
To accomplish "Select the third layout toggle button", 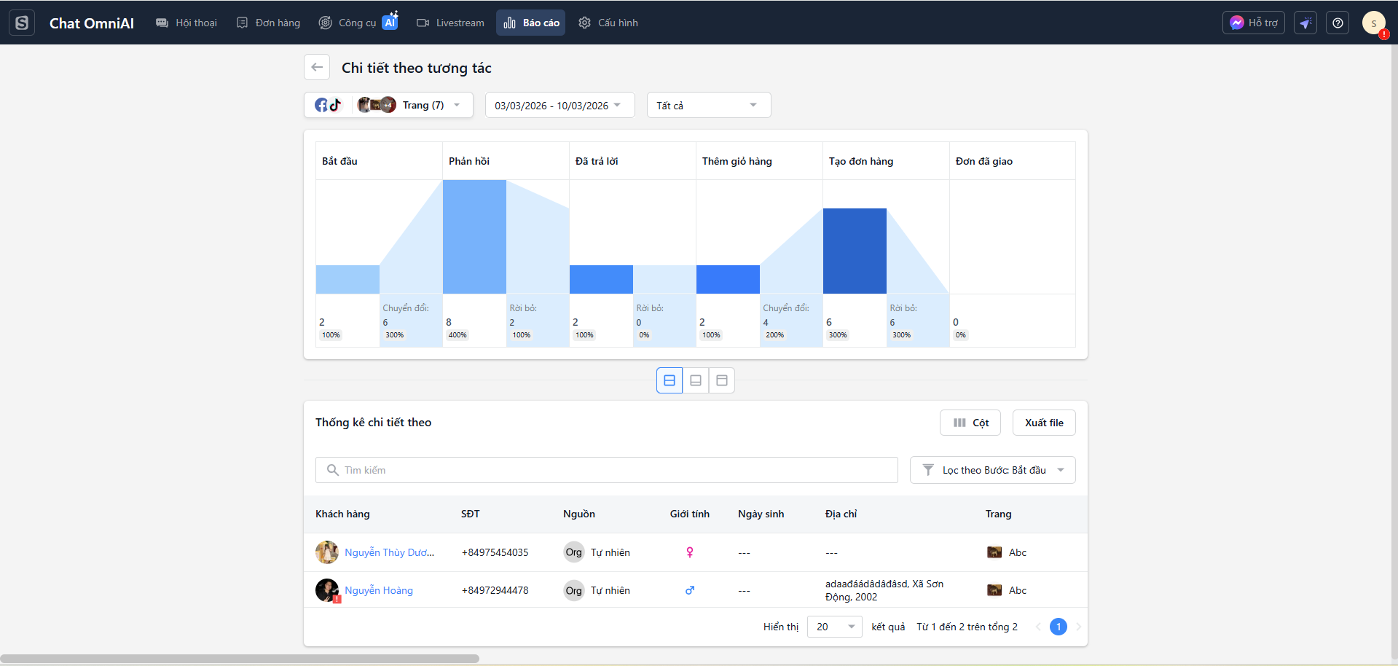I will coord(722,380).
